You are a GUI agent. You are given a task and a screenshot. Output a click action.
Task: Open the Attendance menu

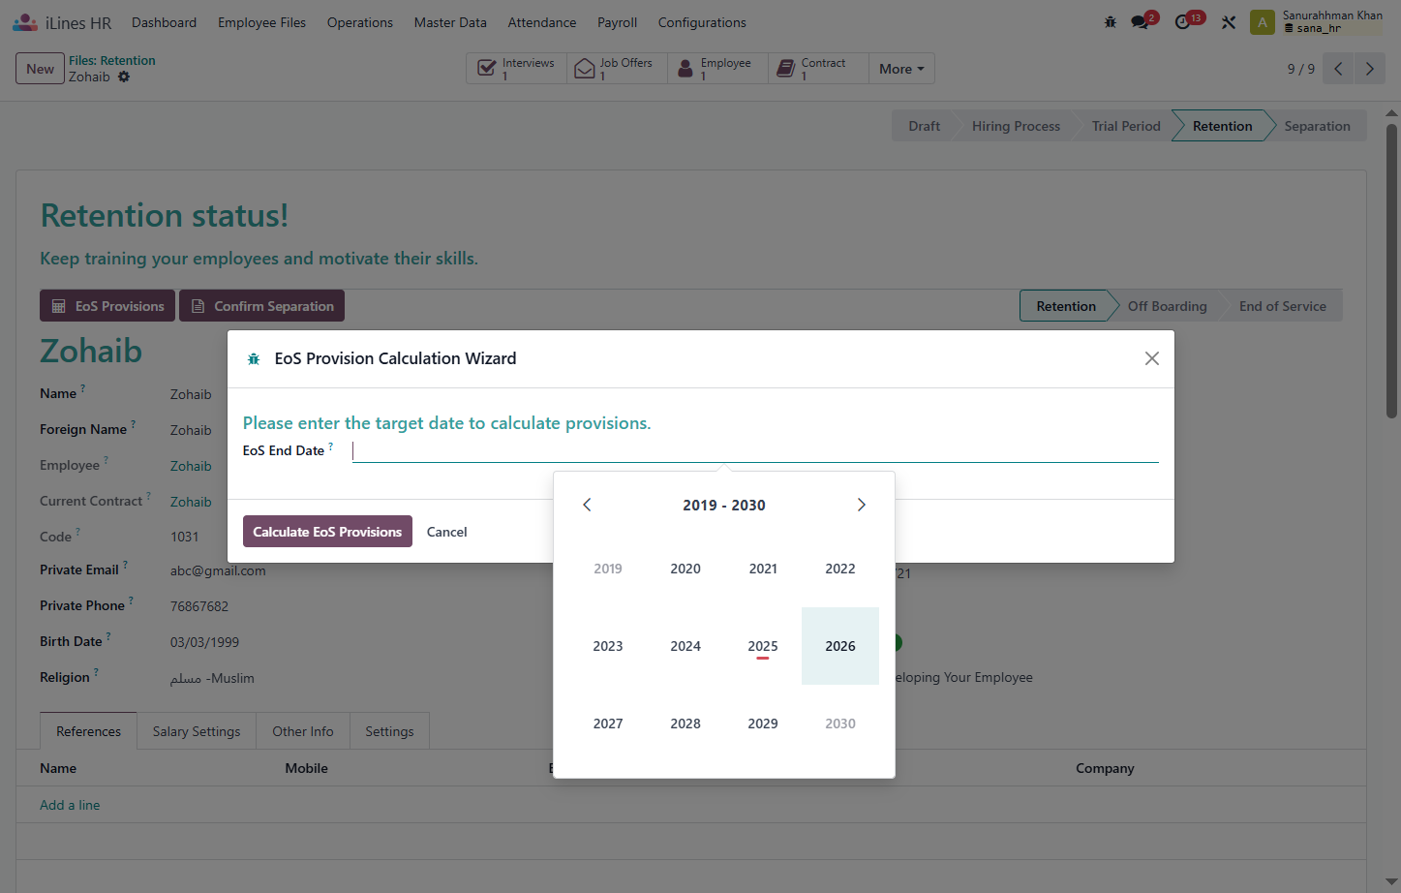pos(542,22)
